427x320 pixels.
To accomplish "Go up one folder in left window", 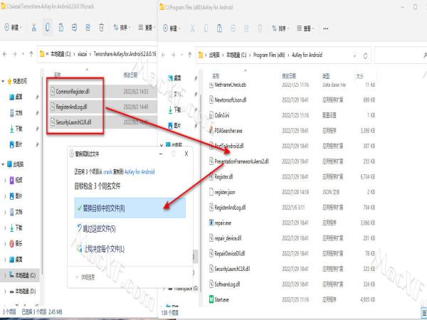I will [x=31, y=54].
